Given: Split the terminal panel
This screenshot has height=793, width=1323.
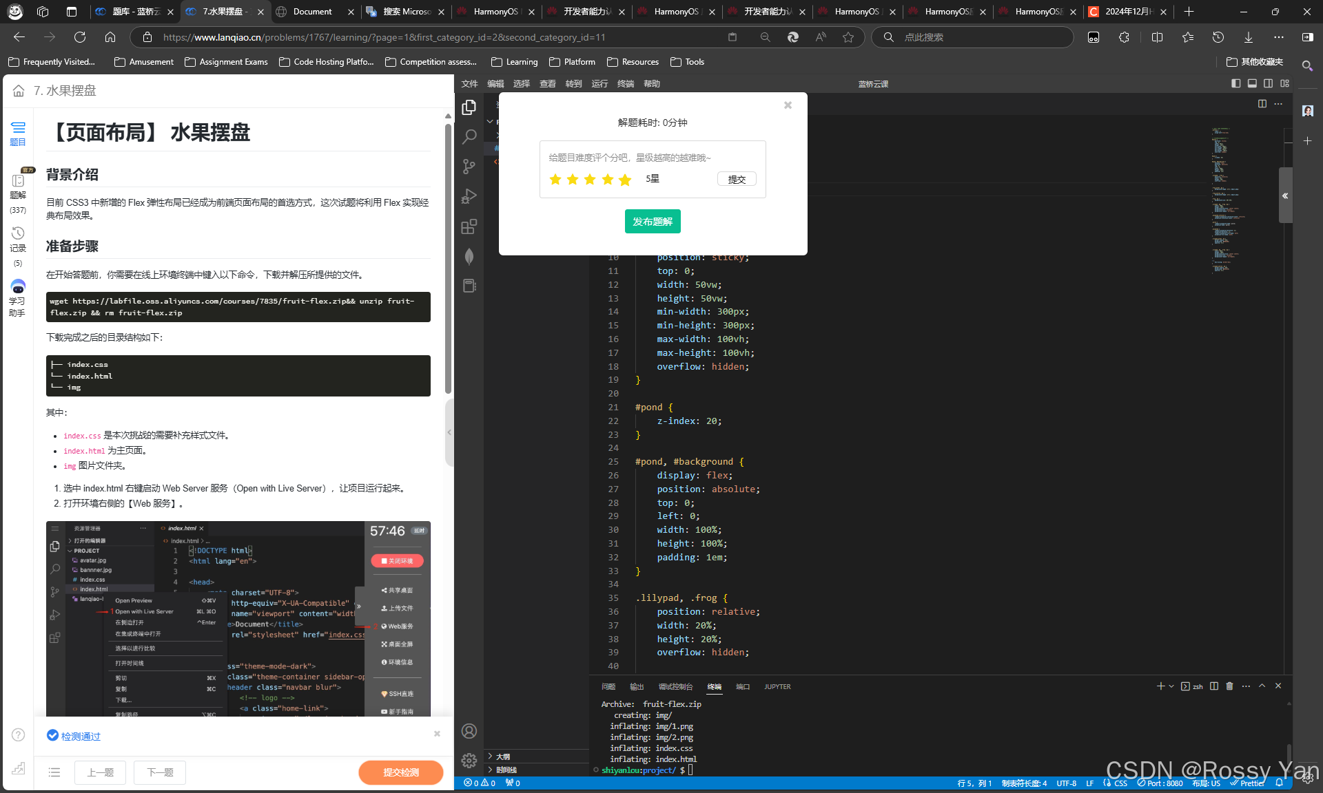Looking at the screenshot, I should coord(1214,686).
